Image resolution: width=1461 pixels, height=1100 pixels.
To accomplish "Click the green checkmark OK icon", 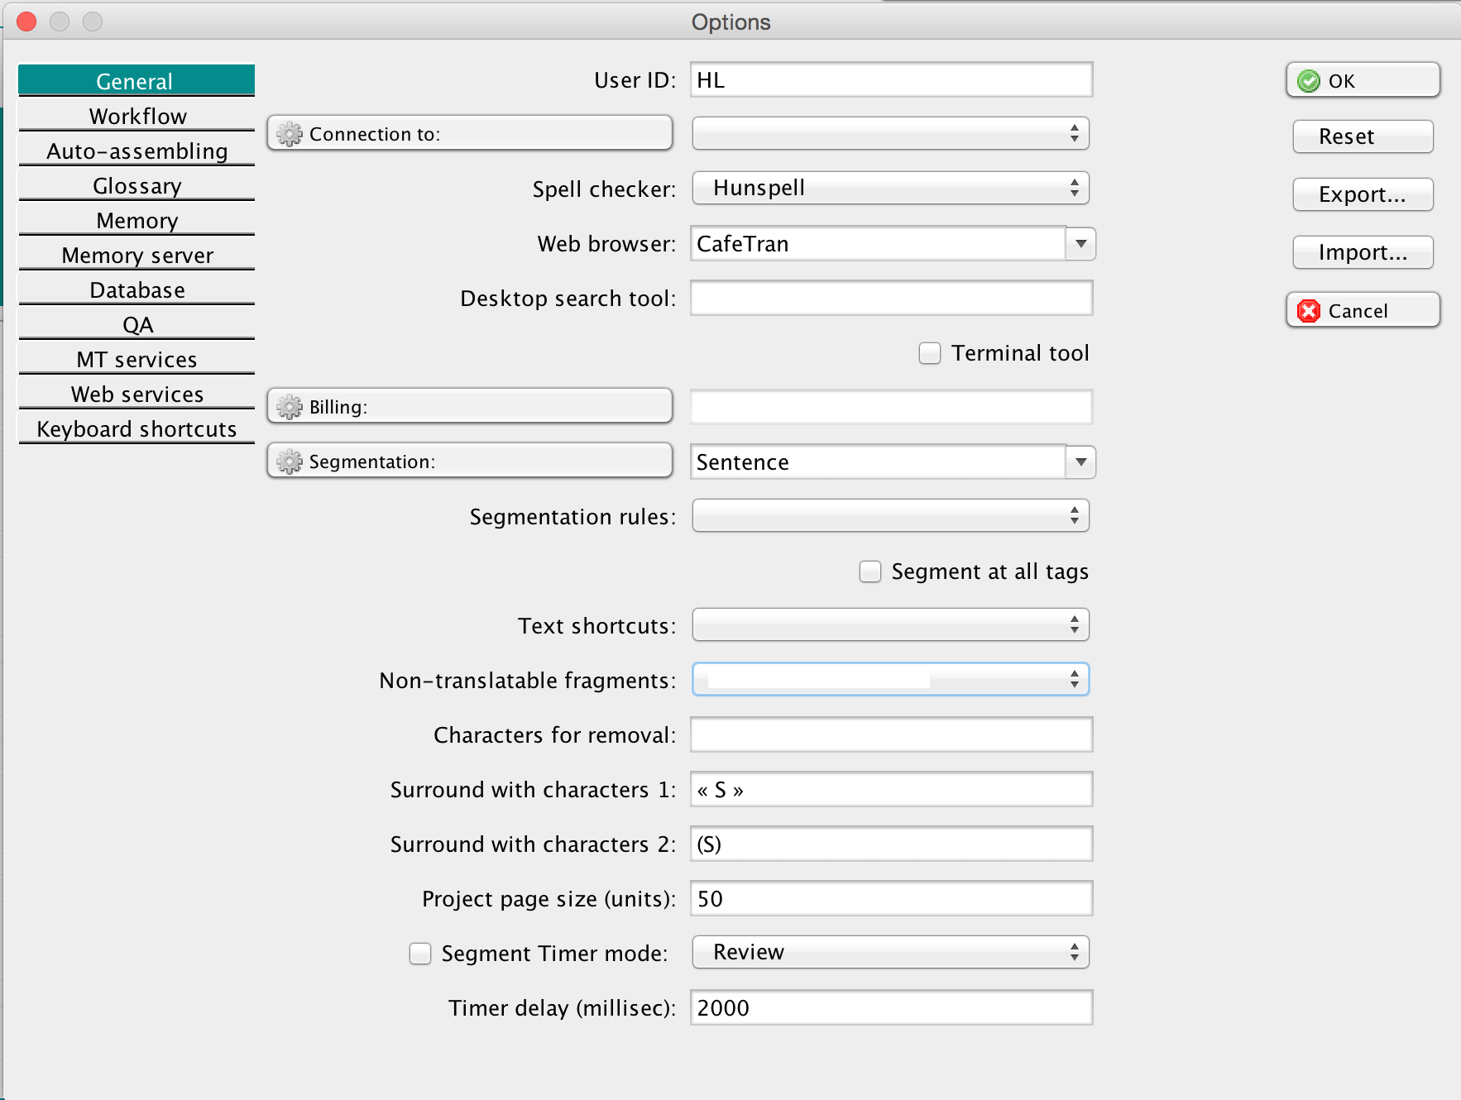I will [1309, 81].
